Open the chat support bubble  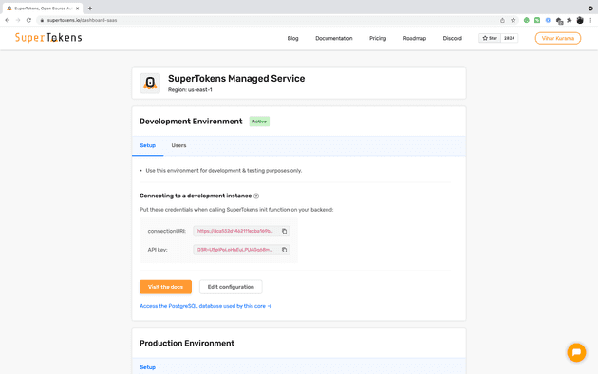tap(576, 352)
